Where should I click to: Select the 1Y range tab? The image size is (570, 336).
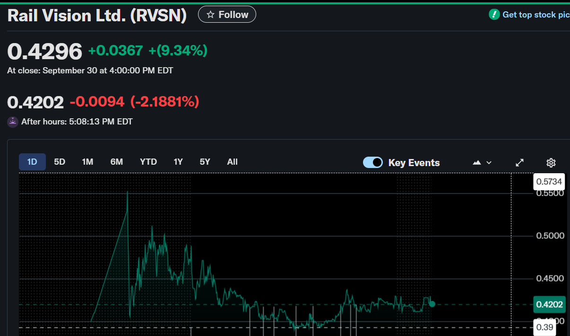[178, 162]
